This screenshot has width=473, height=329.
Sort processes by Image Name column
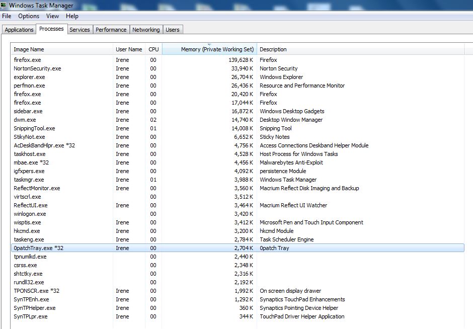point(29,49)
